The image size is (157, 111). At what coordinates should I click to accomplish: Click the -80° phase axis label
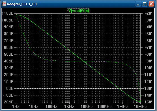click(149, 54)
